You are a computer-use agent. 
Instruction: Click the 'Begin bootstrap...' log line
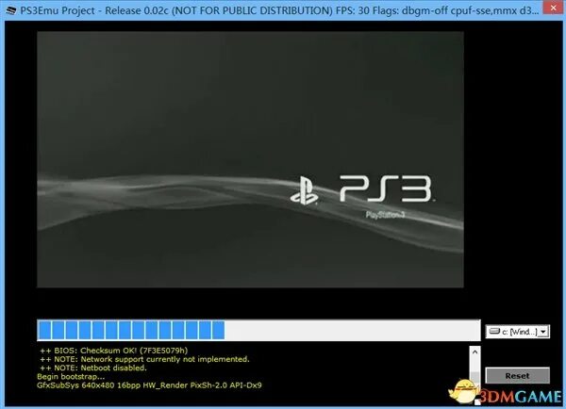pyautogui.click(x=71, y=377)
